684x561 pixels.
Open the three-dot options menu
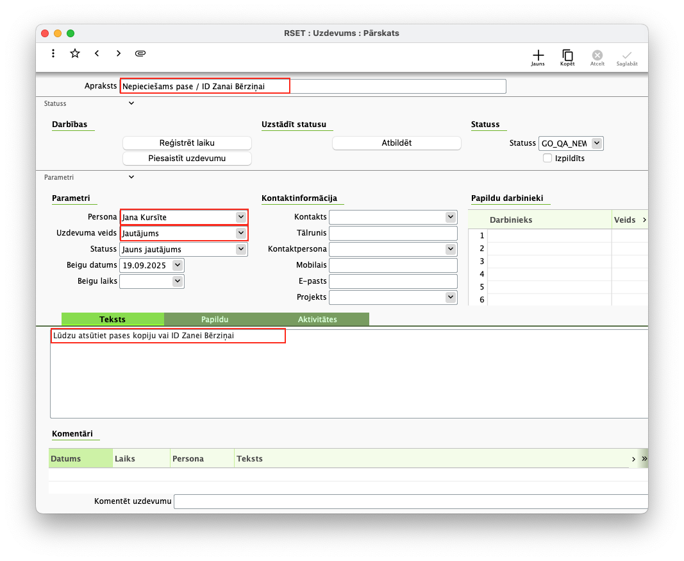(x=53, y=54)
